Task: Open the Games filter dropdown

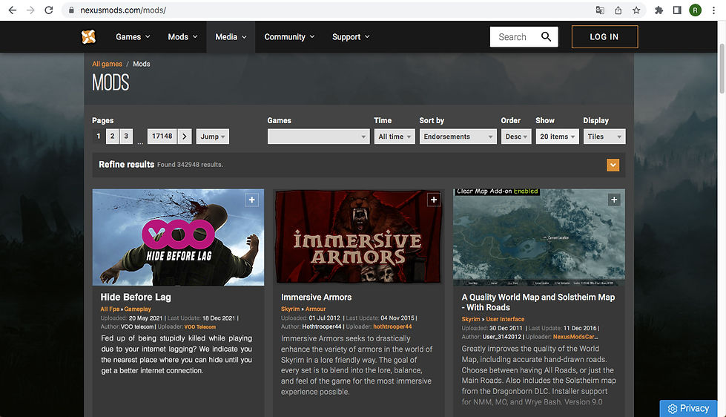Action: click(x=319, y=137)
